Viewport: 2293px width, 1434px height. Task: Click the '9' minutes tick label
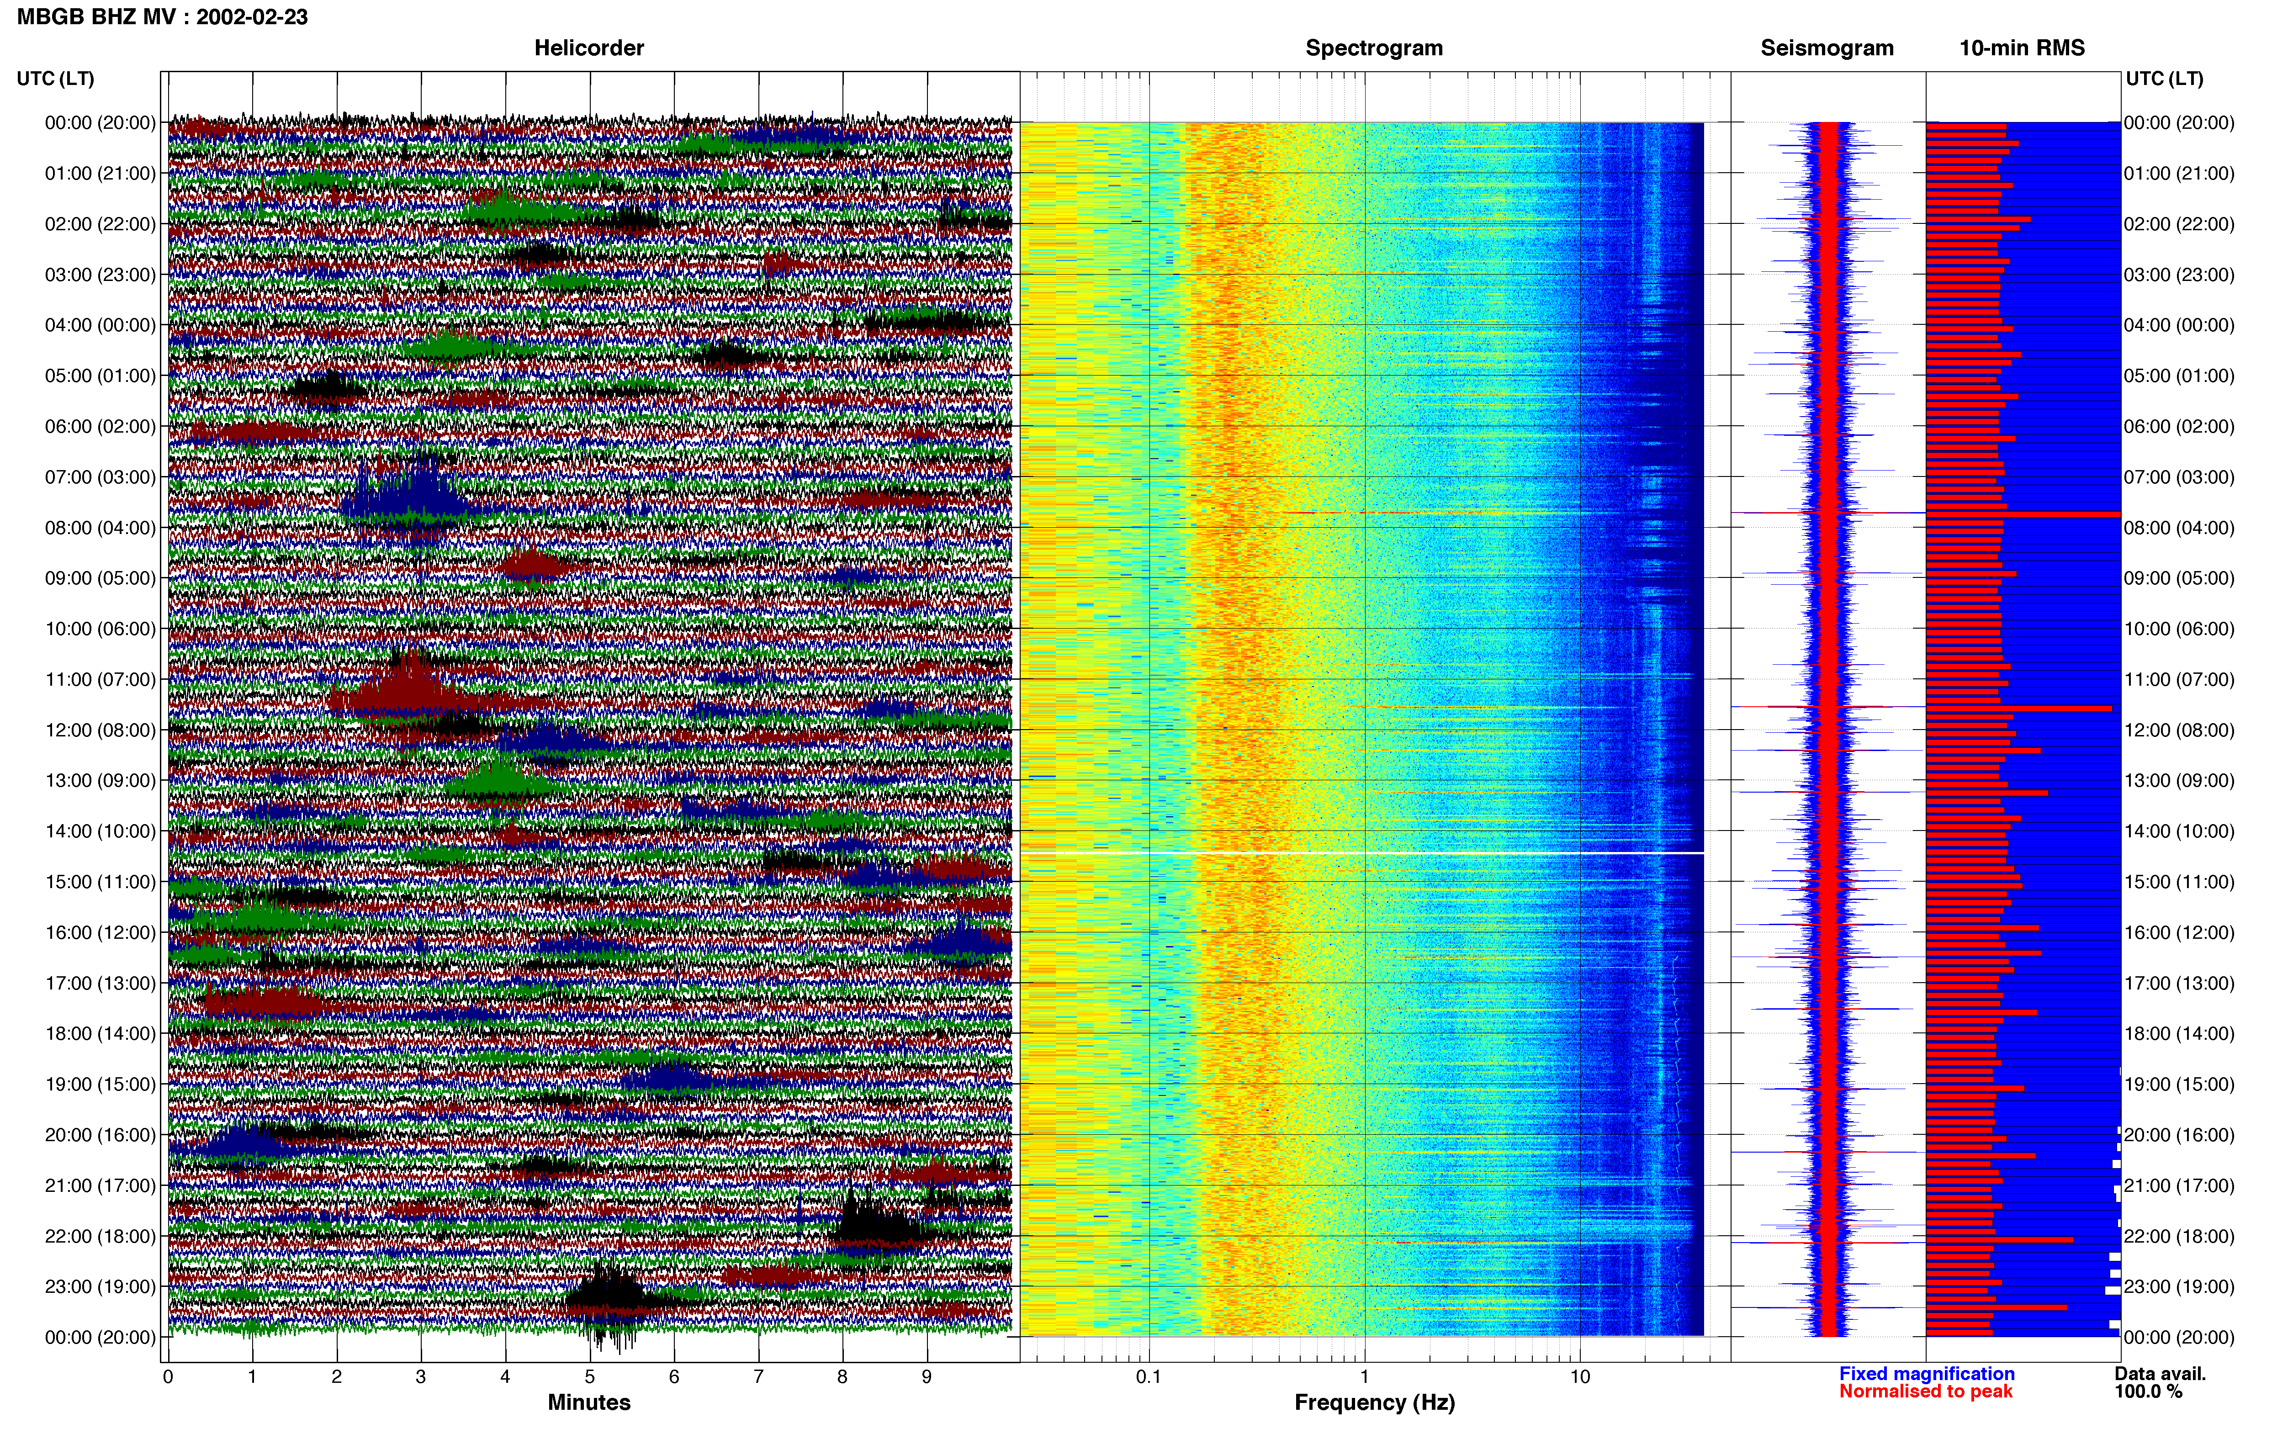click(927, 1377)
